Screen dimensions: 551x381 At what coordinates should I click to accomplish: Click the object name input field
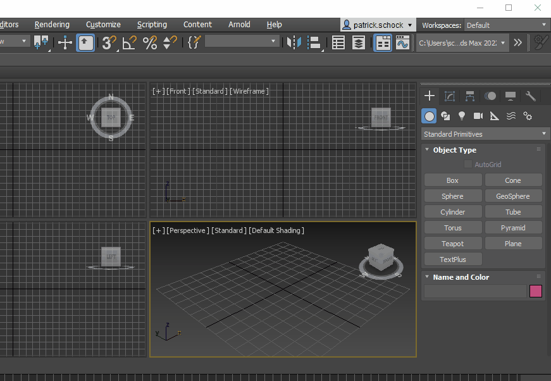(x=475, y=291)
